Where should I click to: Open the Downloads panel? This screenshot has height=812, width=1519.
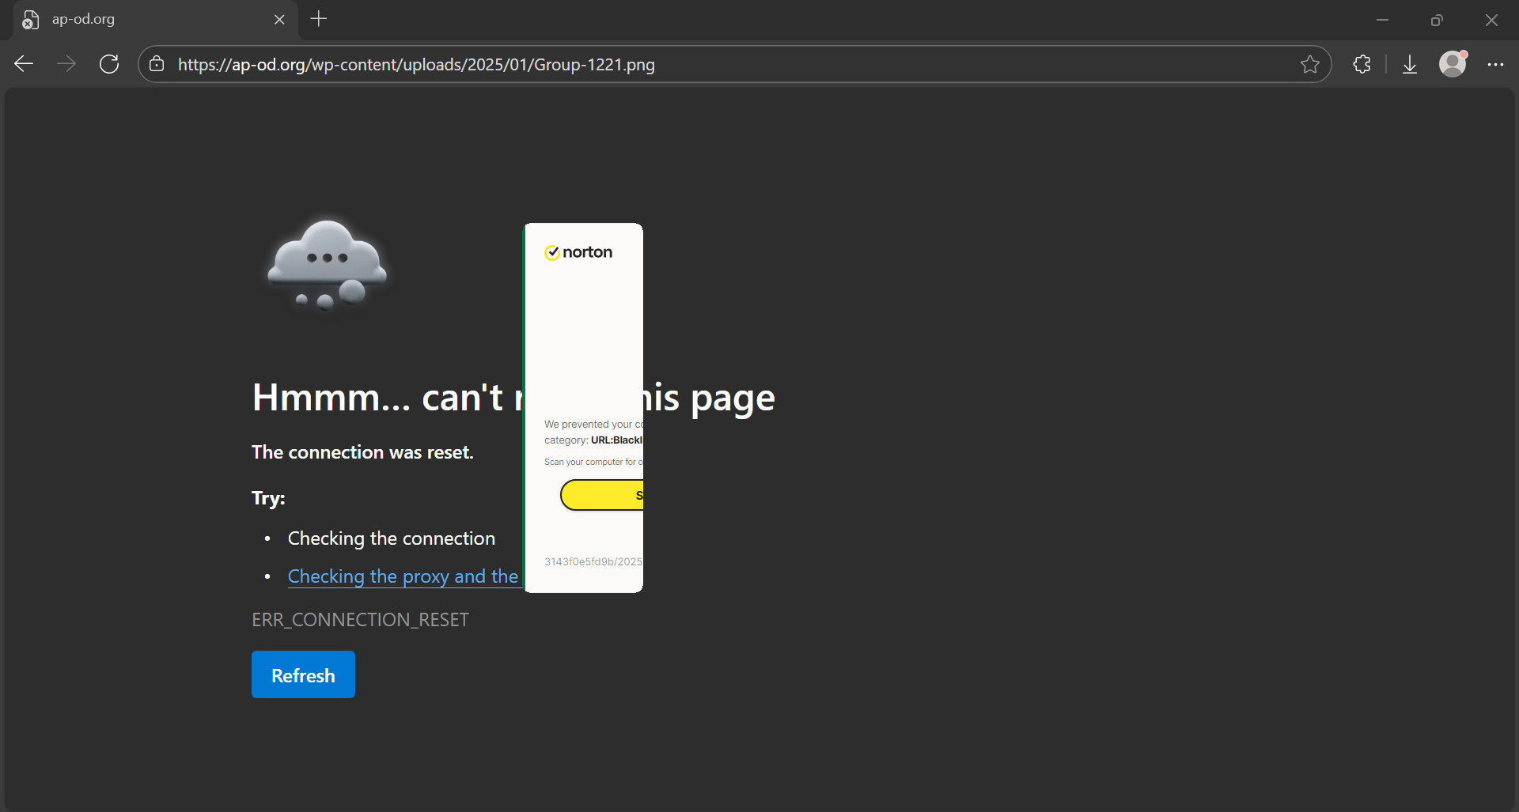coord(1409,64)
